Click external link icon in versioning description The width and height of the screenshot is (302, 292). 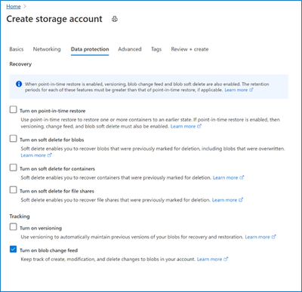(274, 237)
